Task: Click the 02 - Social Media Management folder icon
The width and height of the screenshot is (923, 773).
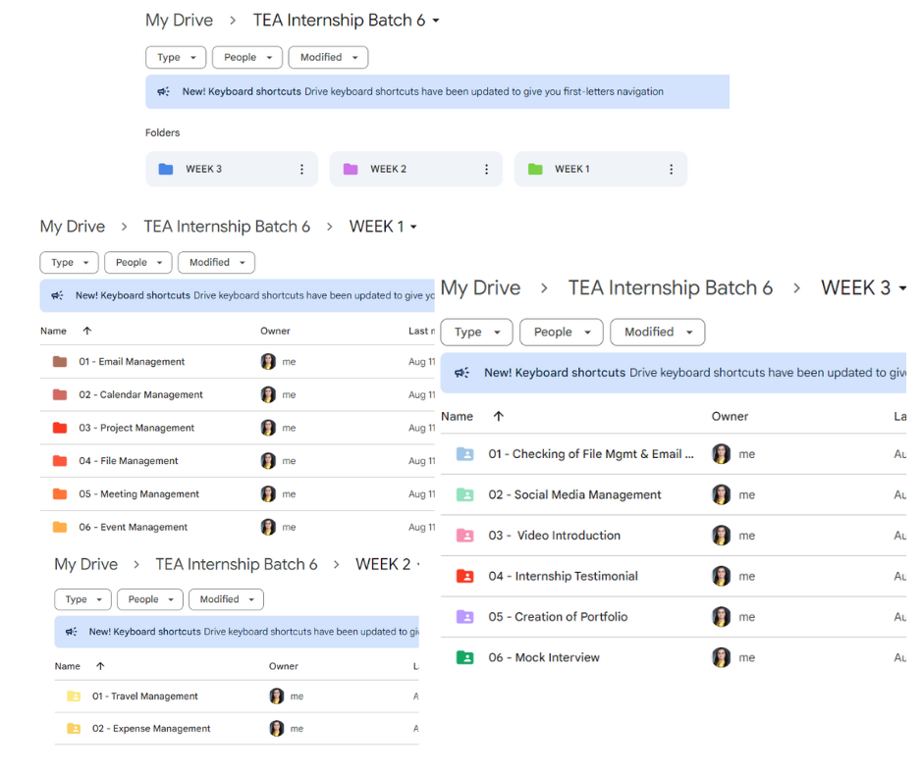Action: pos(465,494)
